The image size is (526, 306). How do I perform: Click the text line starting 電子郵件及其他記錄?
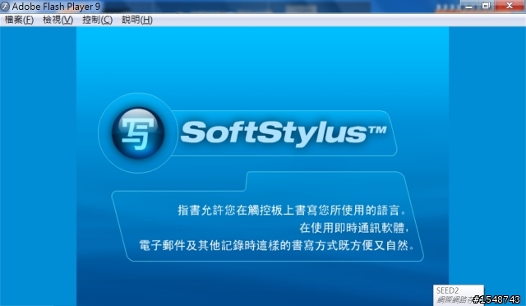277,245
